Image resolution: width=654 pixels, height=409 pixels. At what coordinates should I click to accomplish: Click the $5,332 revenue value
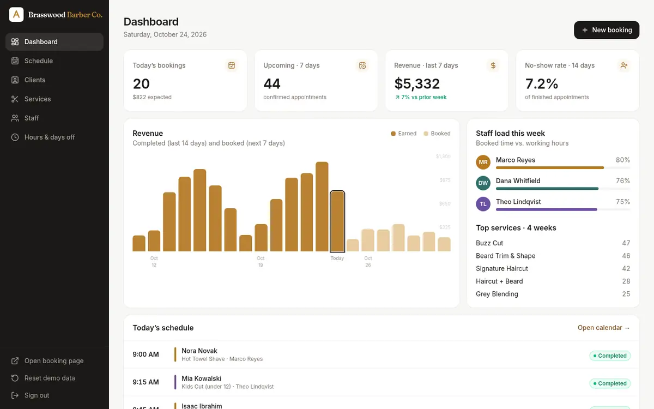coord(417,84)
